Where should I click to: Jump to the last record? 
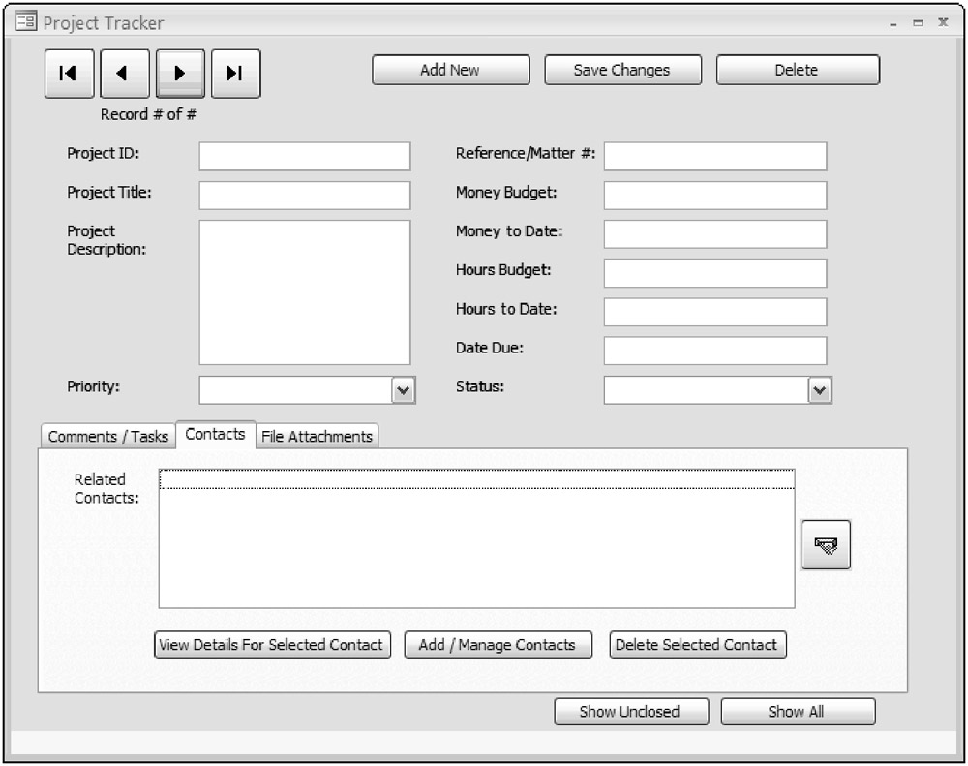pos(235,74)
